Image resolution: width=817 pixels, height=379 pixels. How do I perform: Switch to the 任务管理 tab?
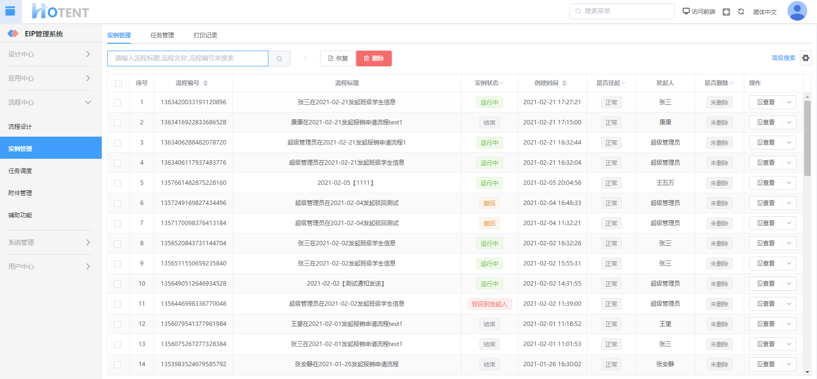[162, 35]
